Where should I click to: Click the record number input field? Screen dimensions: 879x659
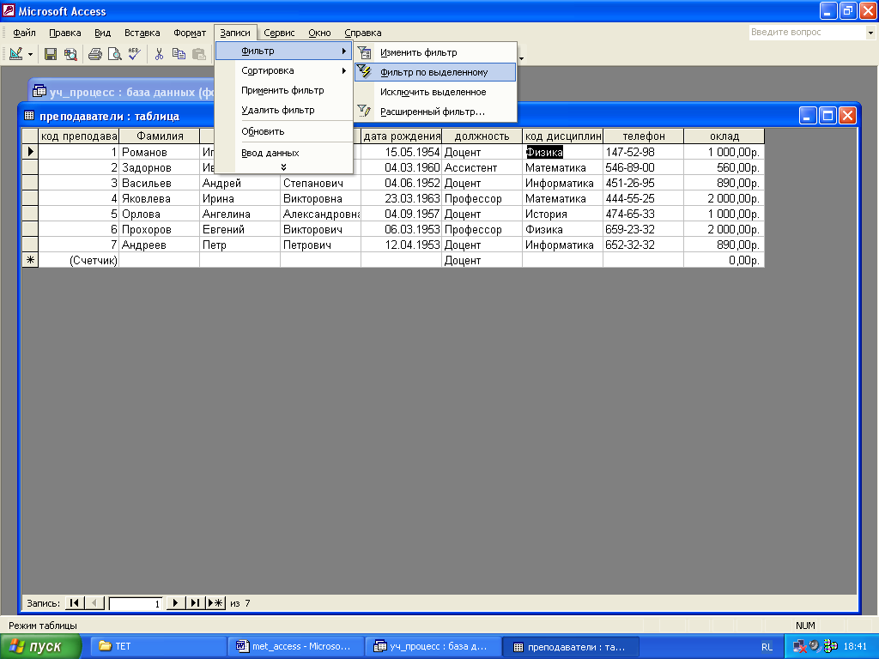(x=135, y=603)
